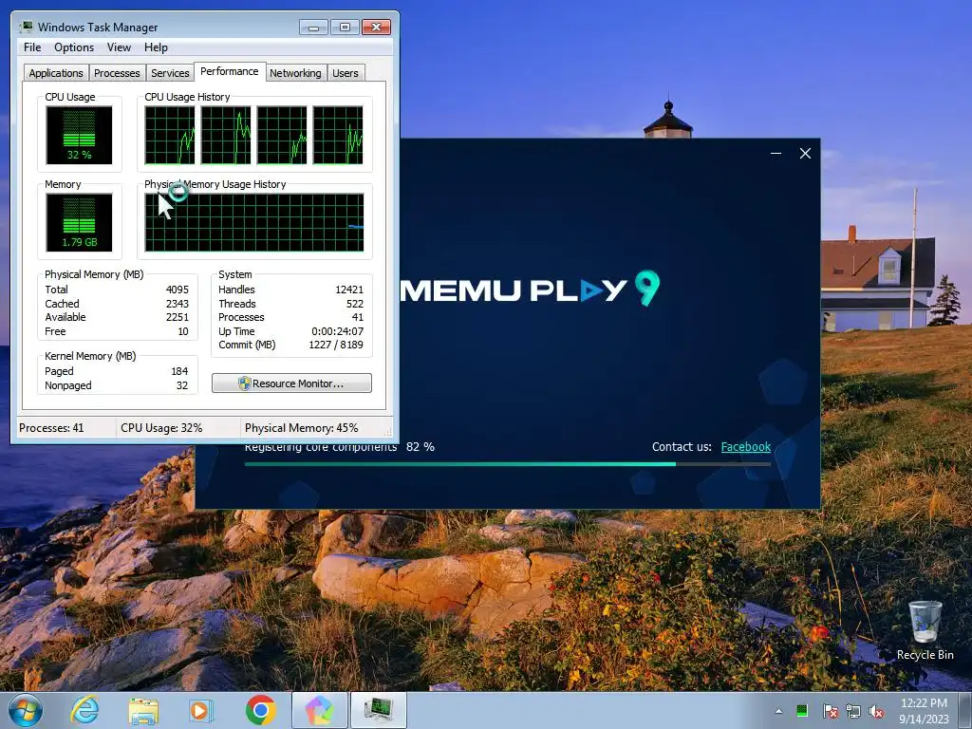Select the MEmu installer taskbar button
Screen dimensions: 972x729
(x=320, y=710)
